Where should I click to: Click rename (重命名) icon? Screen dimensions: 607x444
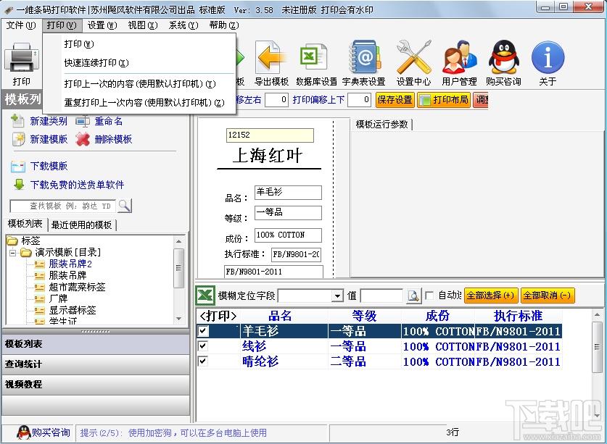[83, 122]
